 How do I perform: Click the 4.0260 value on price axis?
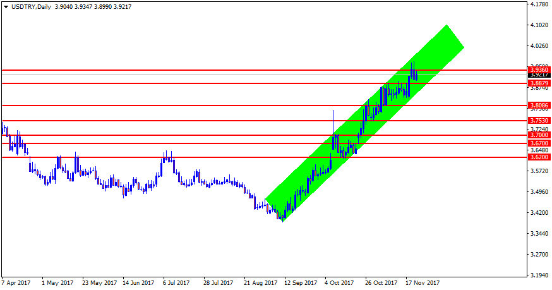(539, 46)
